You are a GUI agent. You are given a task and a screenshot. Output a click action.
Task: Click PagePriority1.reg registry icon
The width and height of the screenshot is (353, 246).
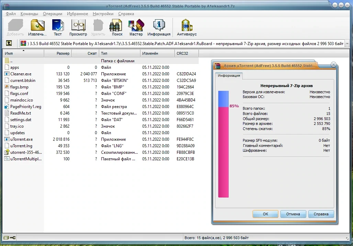(x=7, y=107)
